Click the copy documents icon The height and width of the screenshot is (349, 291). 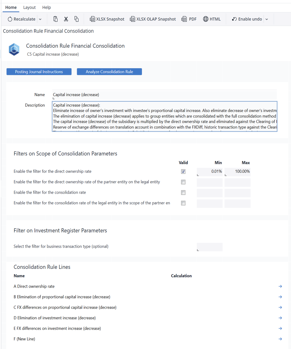pos(77,19)
